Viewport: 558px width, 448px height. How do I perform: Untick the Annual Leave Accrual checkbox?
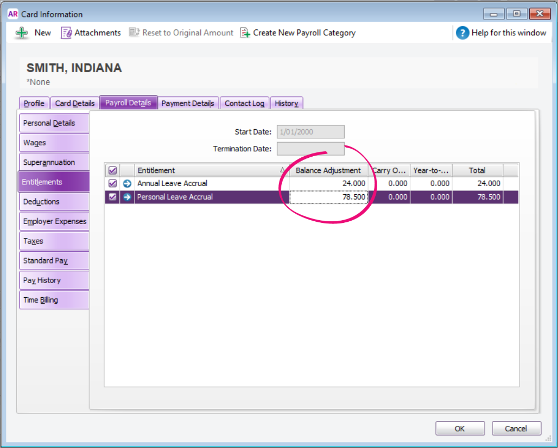pyautogui.click(x=112, y=183)
